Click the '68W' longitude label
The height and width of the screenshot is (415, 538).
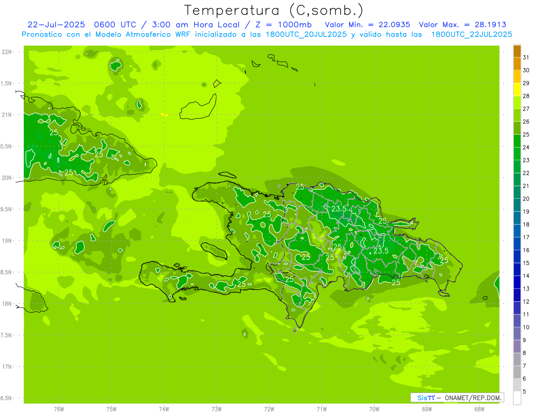[479, 409]
